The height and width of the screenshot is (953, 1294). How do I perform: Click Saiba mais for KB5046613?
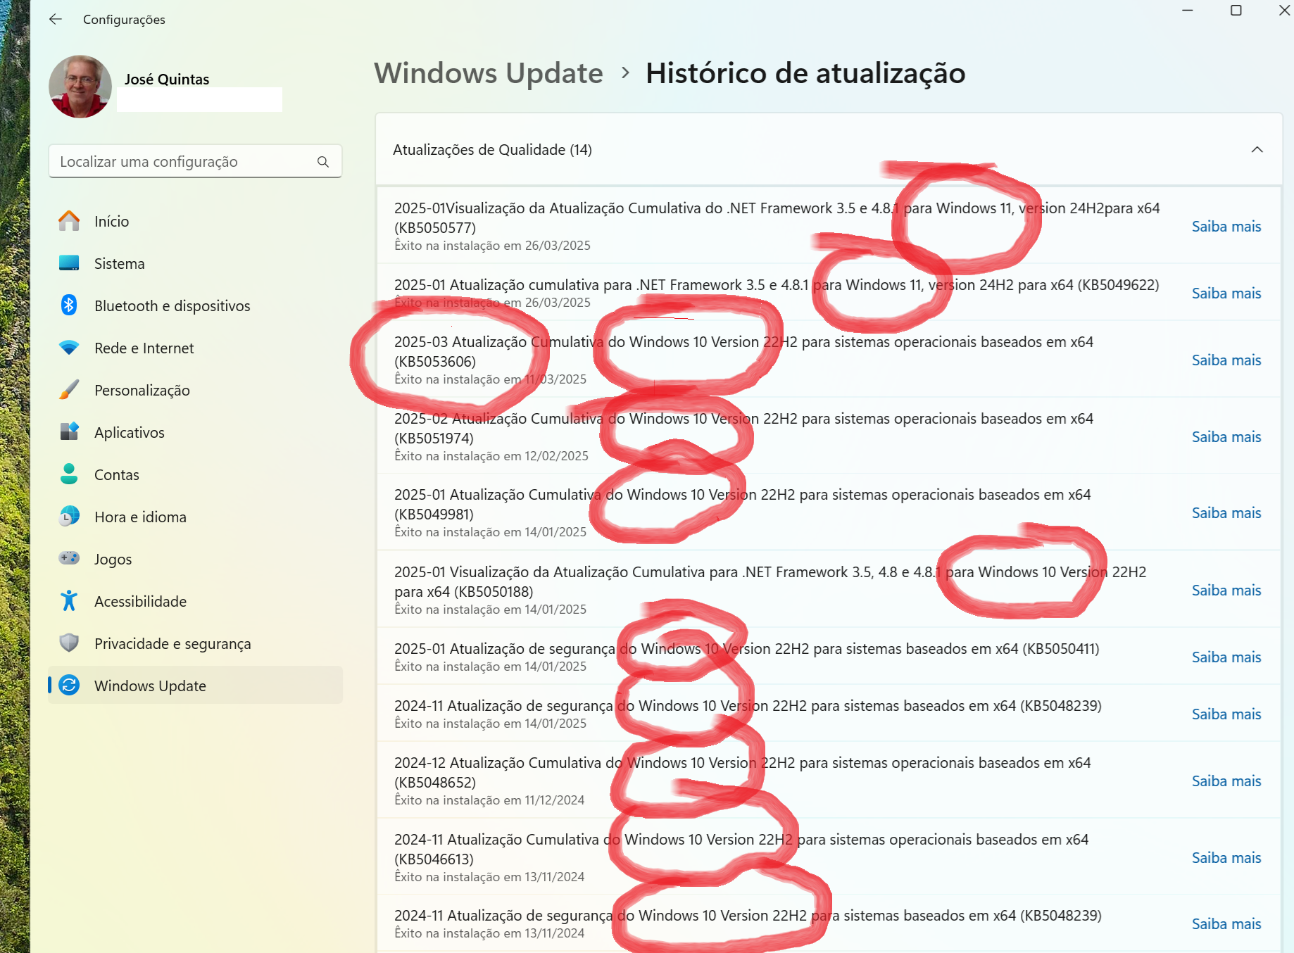(1226, 858)
